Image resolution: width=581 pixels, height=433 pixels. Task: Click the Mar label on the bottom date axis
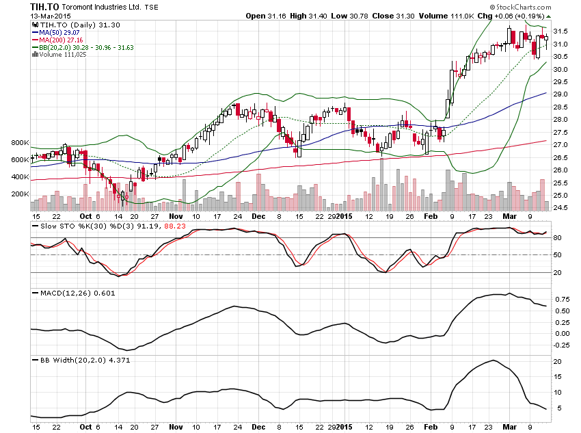(x=509, y=427)
